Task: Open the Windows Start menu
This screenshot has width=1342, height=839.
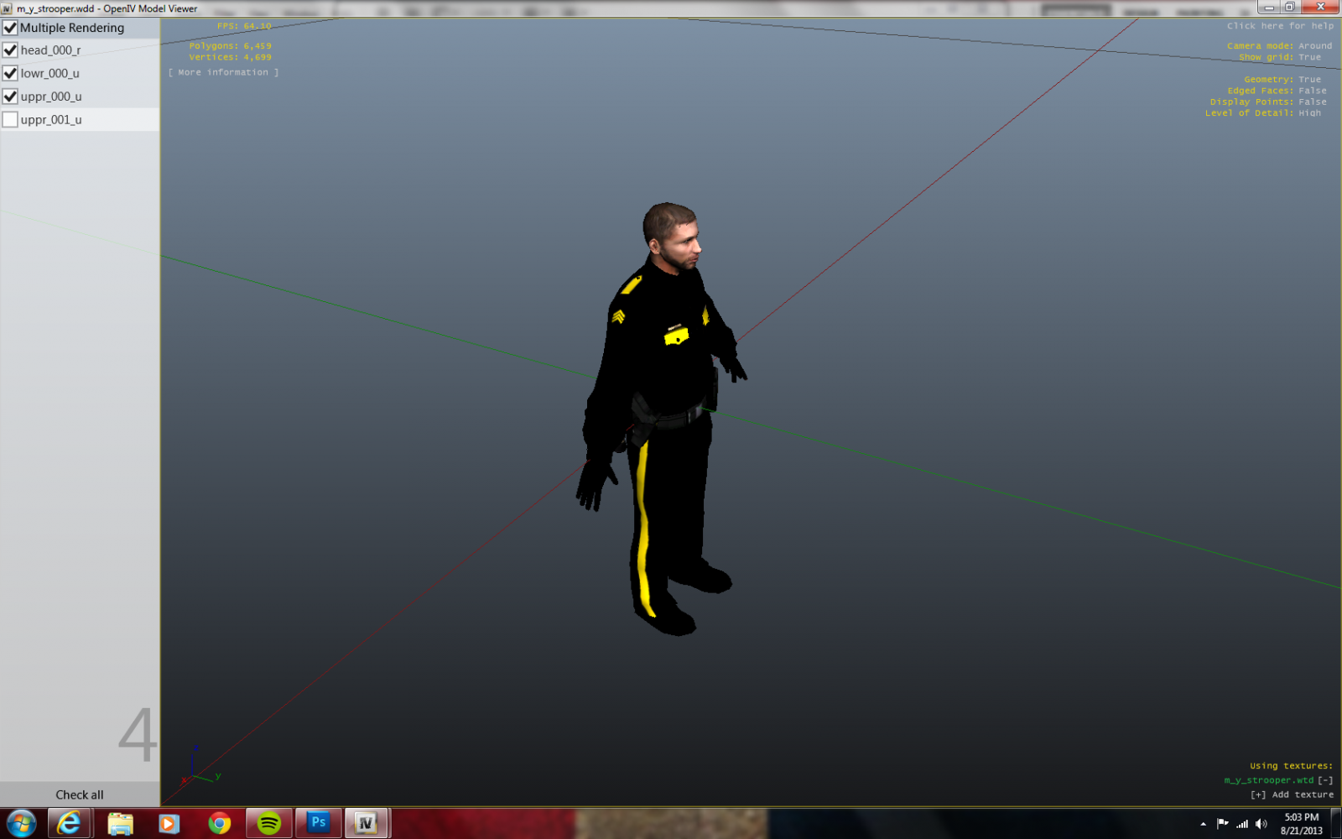Action: click(x=22, y=823)
